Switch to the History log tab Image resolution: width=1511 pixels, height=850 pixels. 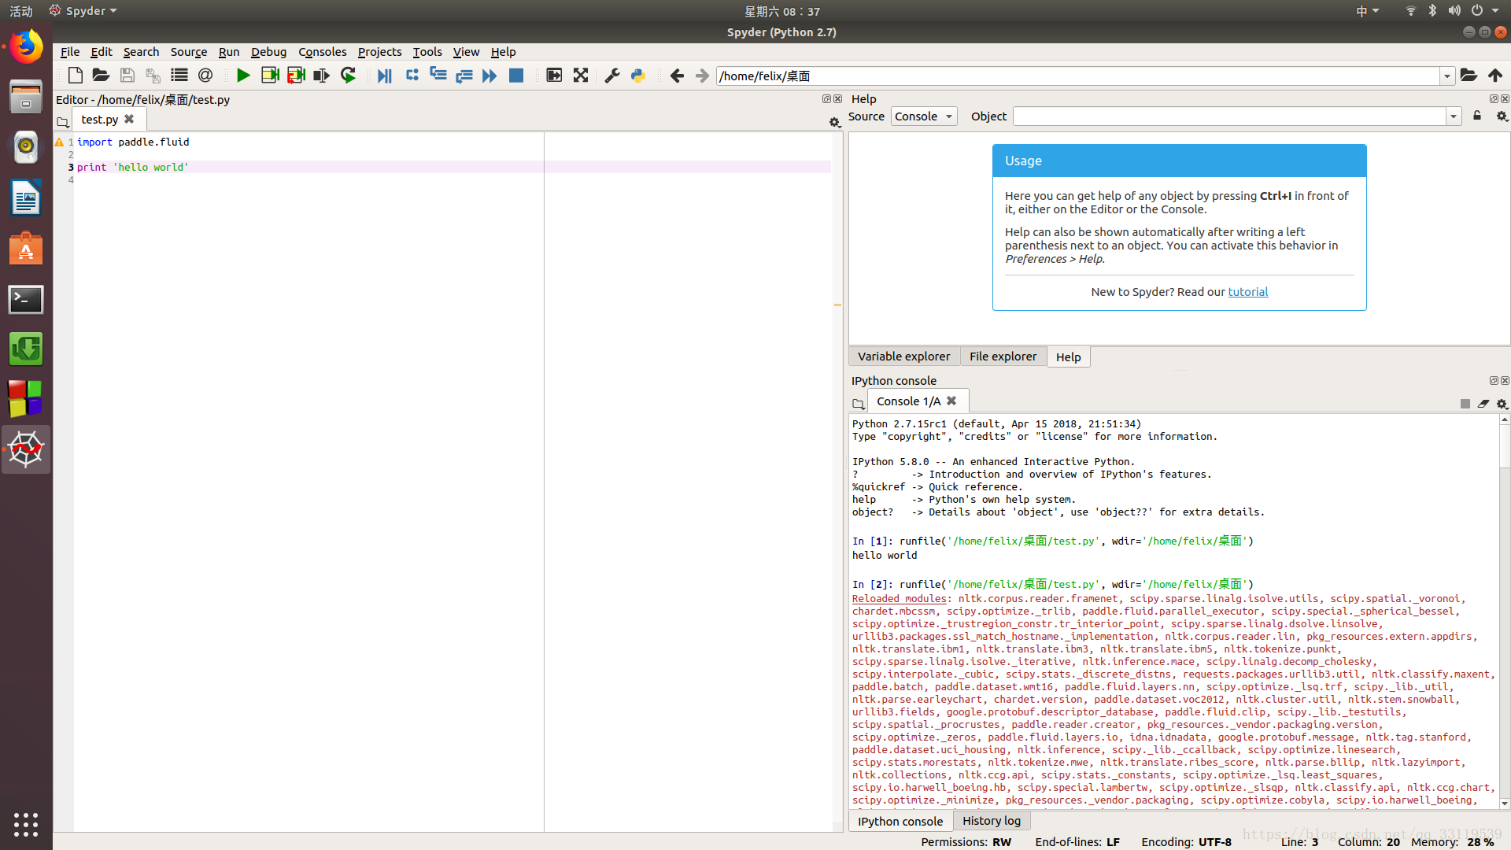pos(991,821)
